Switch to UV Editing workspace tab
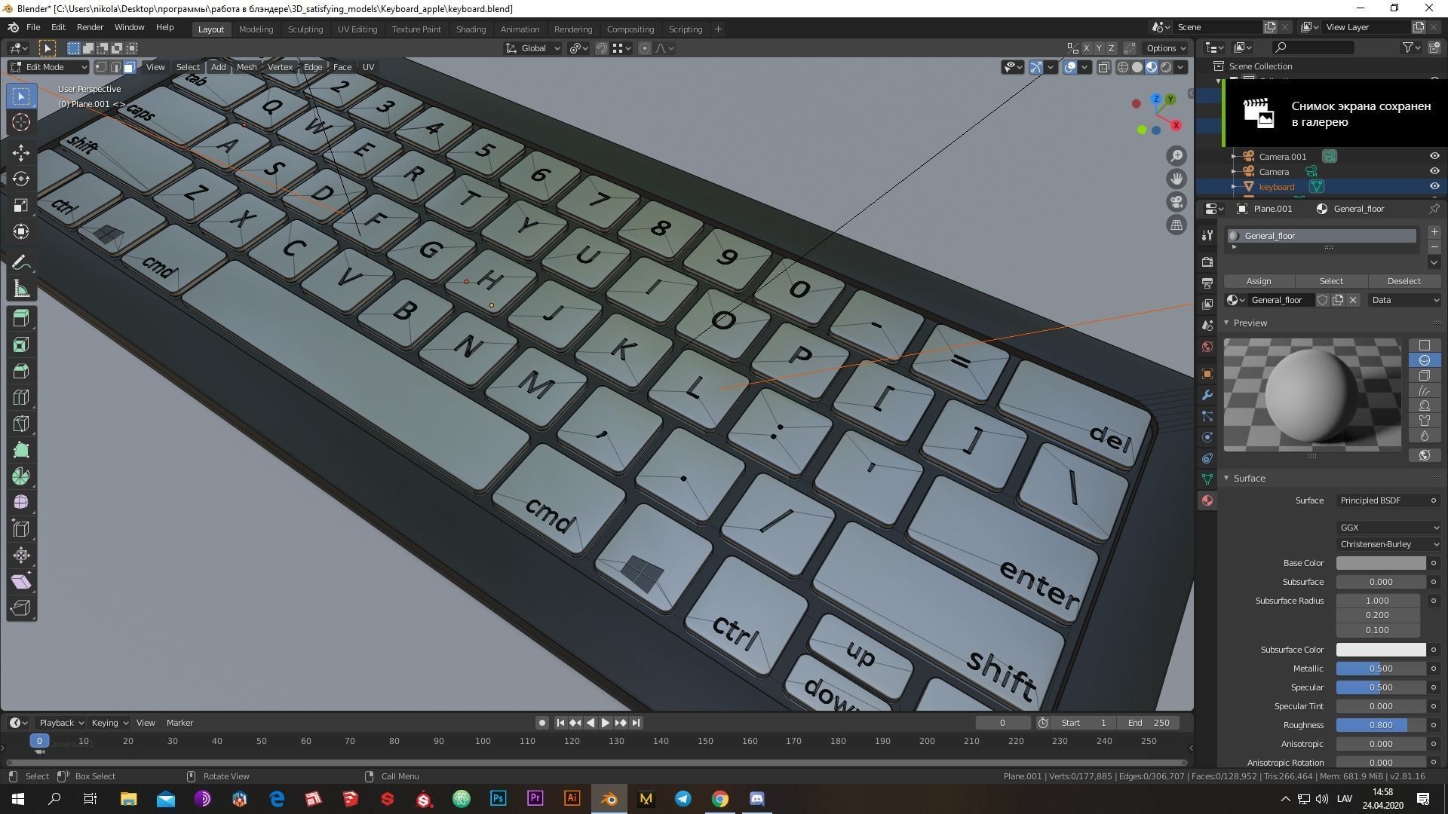Screen dimensions: 1448x814 (x=357, y=29)
